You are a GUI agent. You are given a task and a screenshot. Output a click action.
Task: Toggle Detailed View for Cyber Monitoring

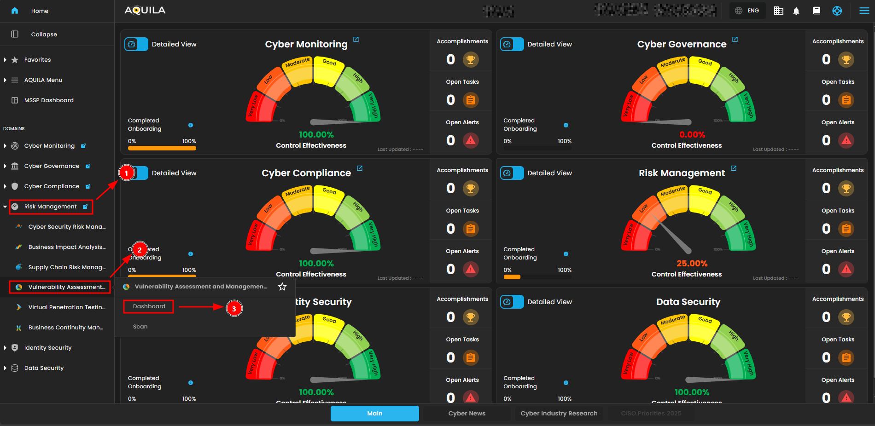pos(136,44)
